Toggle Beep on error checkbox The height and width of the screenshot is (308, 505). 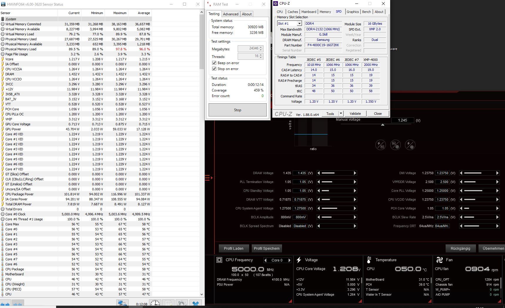point(214,63)
